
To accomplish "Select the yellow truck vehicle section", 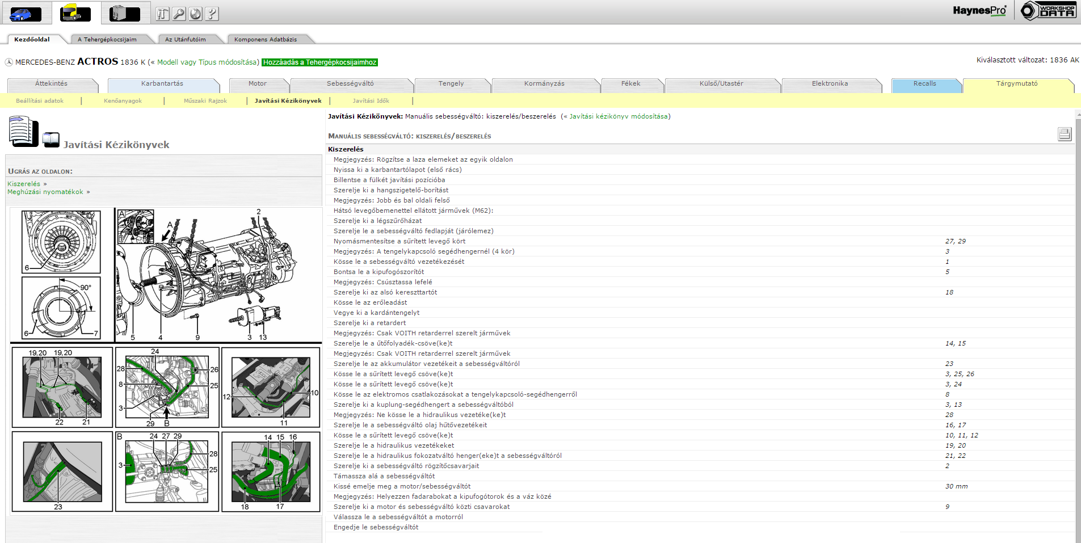I will 75,13.
